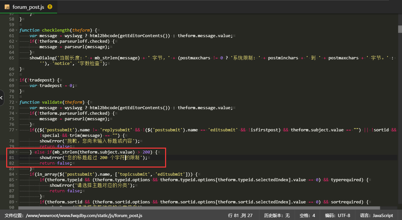402x220 pixels.
Task: Click the vertical scrollbar thumb
Action: point(400,29)
